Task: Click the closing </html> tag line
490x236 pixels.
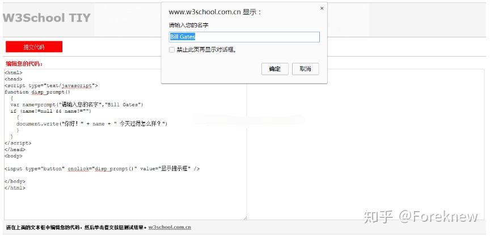Action: tap(15, 188)
